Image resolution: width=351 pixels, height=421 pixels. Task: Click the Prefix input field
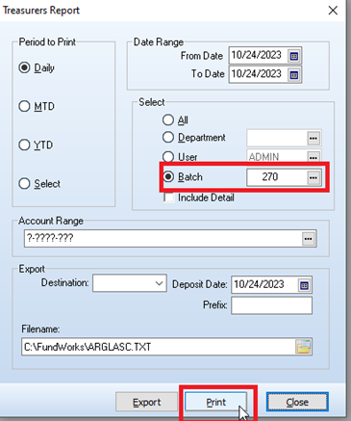271,305
